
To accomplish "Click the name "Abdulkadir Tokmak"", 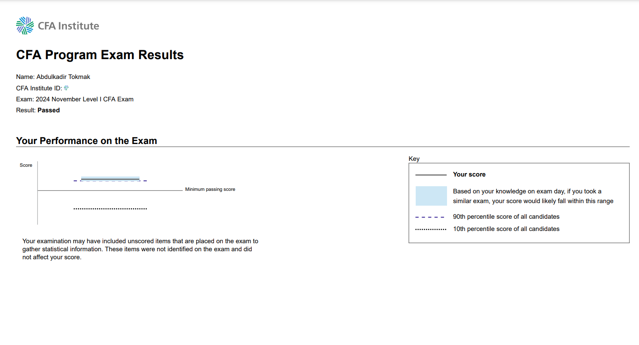I will [x=63, y=77].
